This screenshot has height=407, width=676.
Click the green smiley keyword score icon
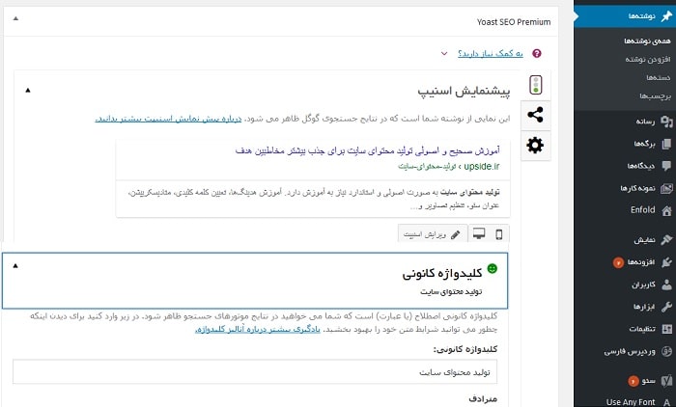(x=492, y=269)
